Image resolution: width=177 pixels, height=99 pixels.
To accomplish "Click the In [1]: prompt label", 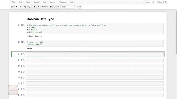I will pos(21,25).
